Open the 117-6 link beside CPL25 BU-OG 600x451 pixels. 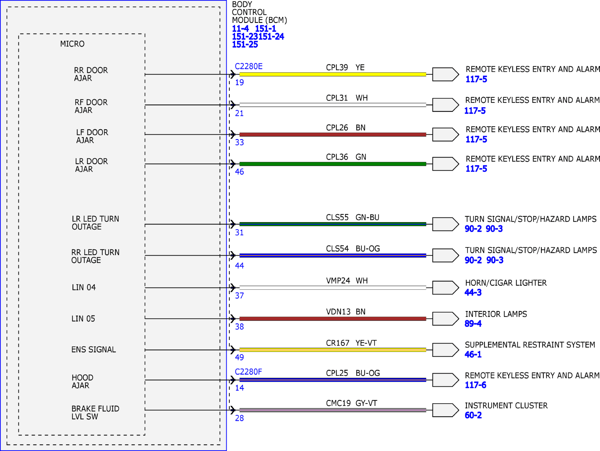tap(475, 385)
